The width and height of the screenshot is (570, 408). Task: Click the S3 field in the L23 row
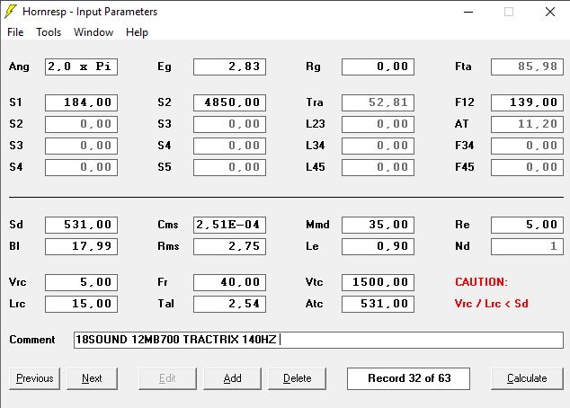coord(229,124)
